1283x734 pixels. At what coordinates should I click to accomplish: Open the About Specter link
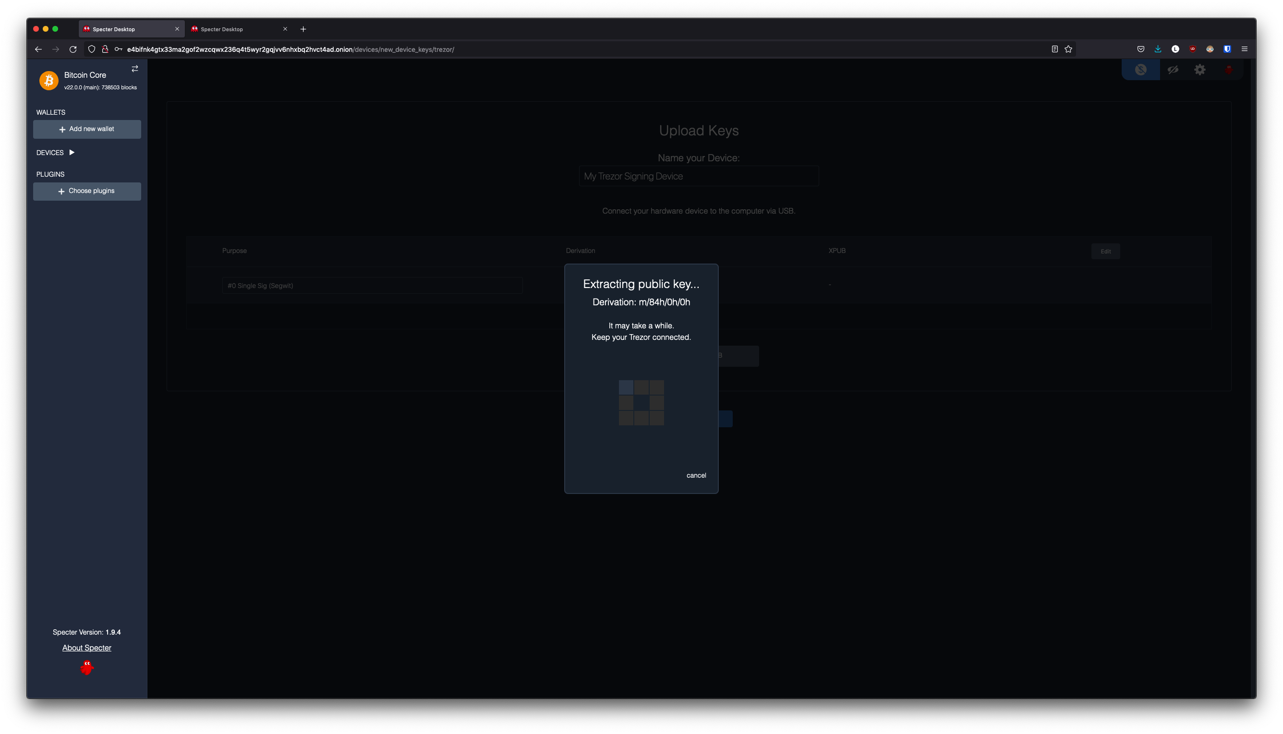tap(87, 648)
